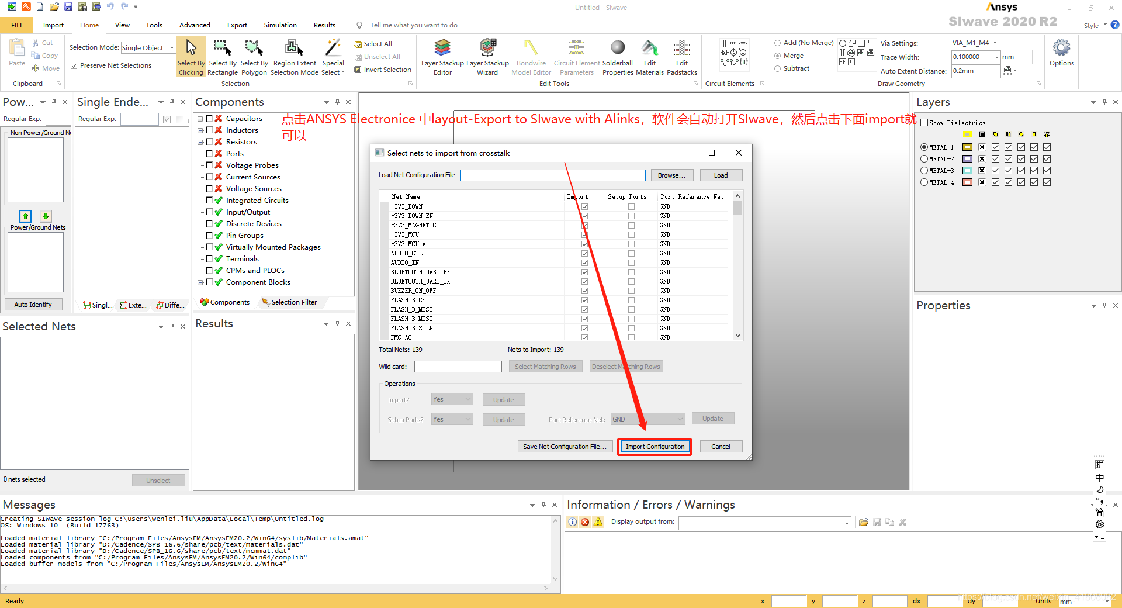Toggle Setup Ports checkbox for AUDIO_CTL

(631, 253)
